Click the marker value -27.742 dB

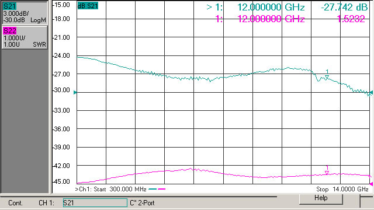pos(344,8)
